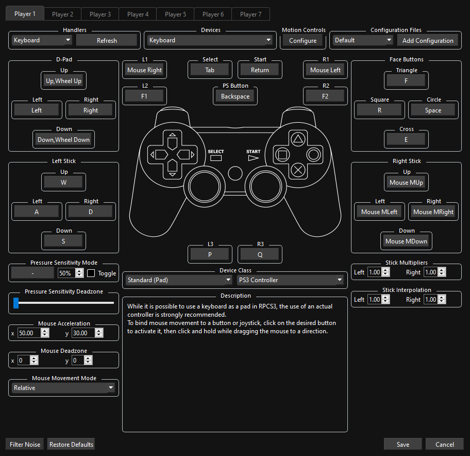
Task: Rebind Left Stick Left 'A' button
Action: [37, 211]
